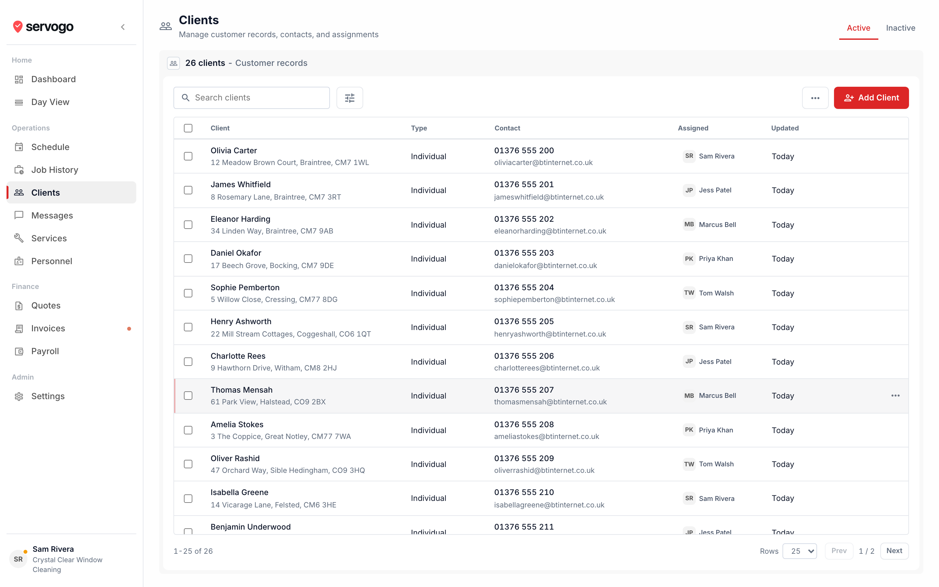Click the SR avatar in Henry Ashworth row
This screenshot has height=587, width=939.
coord(689,327)
